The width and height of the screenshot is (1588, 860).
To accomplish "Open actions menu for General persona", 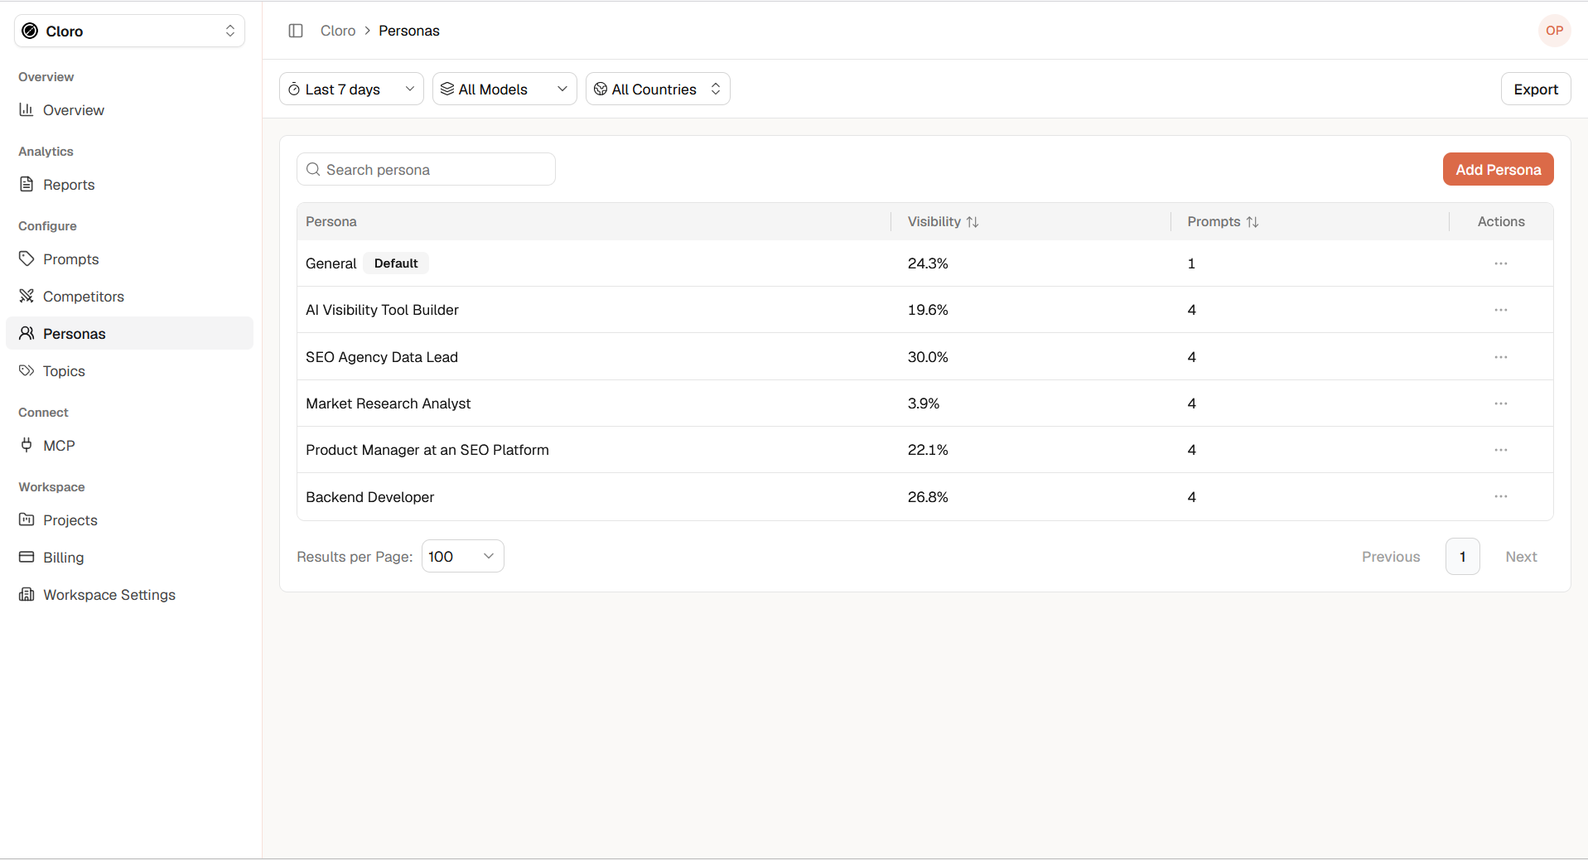I will point(1500,263).
